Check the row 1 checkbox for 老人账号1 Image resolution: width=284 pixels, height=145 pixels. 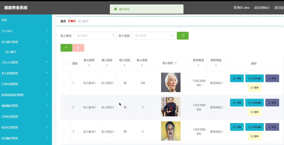65,83
